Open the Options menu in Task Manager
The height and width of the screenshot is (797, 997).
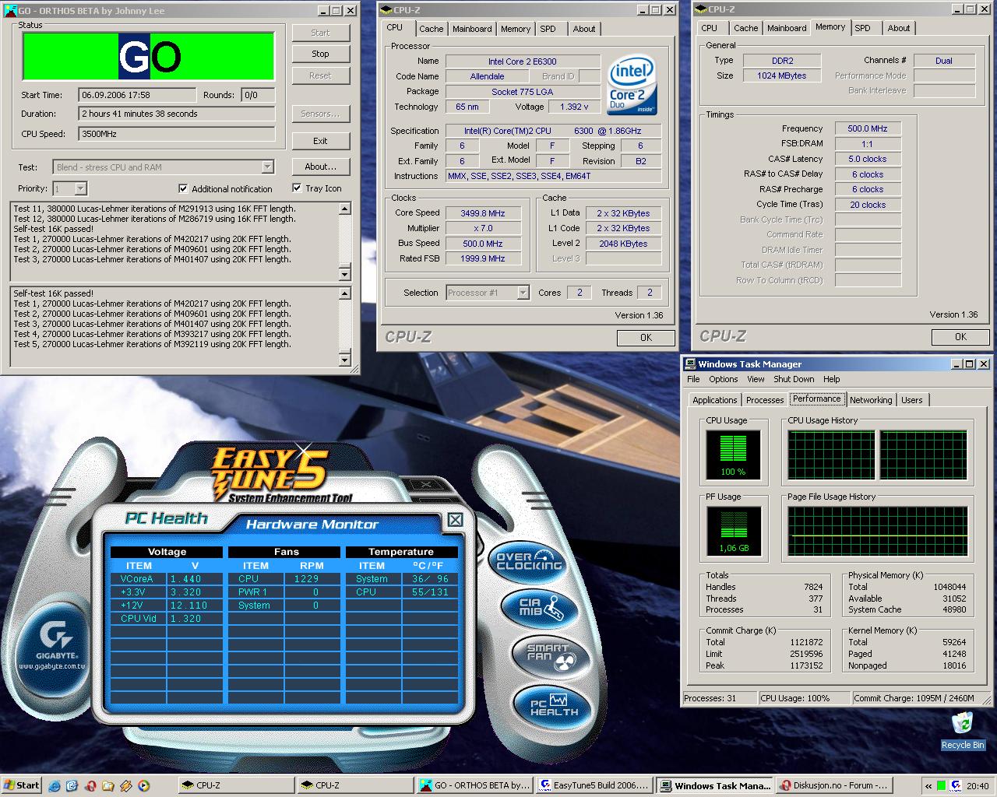coord(723,379)
